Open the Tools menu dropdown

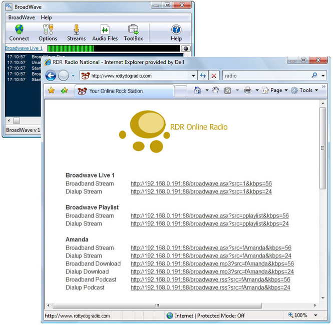click(x=304, y=90)
